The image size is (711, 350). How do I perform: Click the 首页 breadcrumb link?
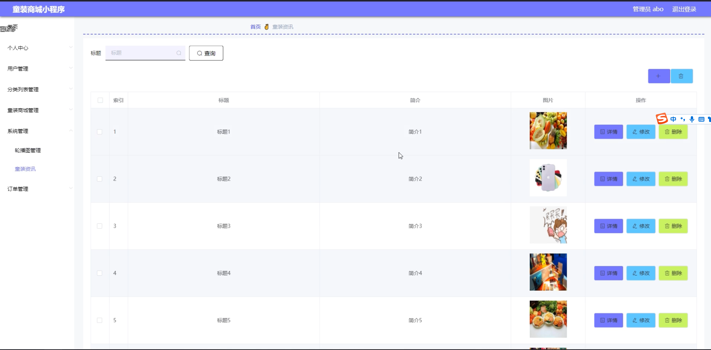coord(256,27)
